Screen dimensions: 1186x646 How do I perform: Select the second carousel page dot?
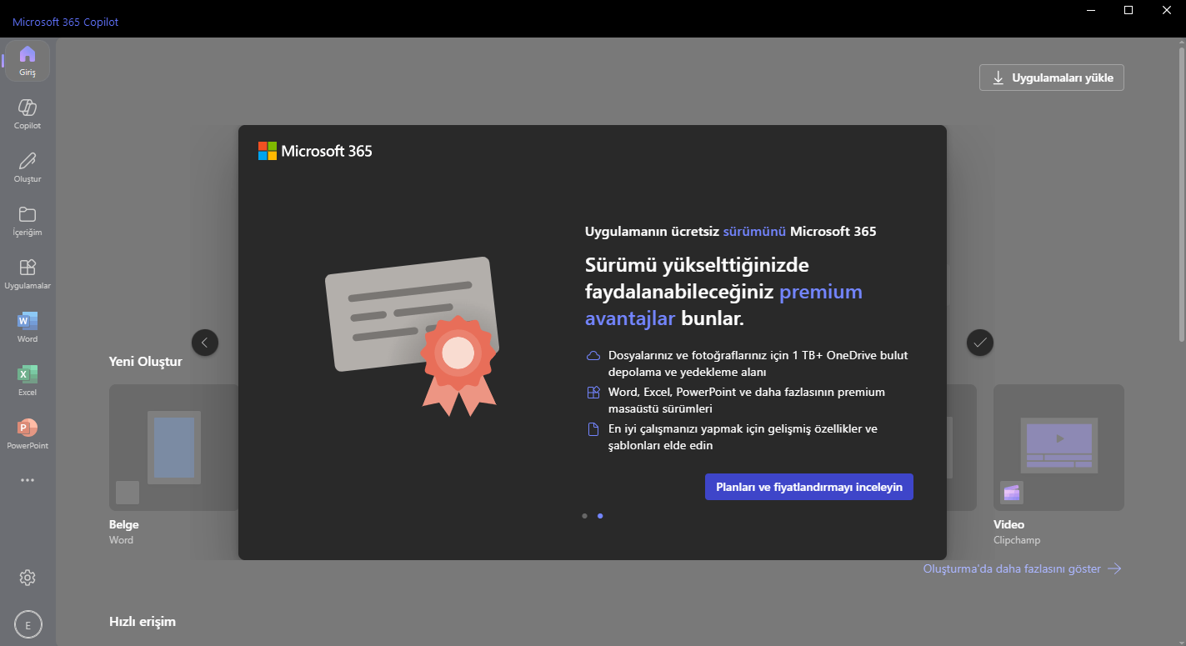pyautogui.click(x=600, y=516)
